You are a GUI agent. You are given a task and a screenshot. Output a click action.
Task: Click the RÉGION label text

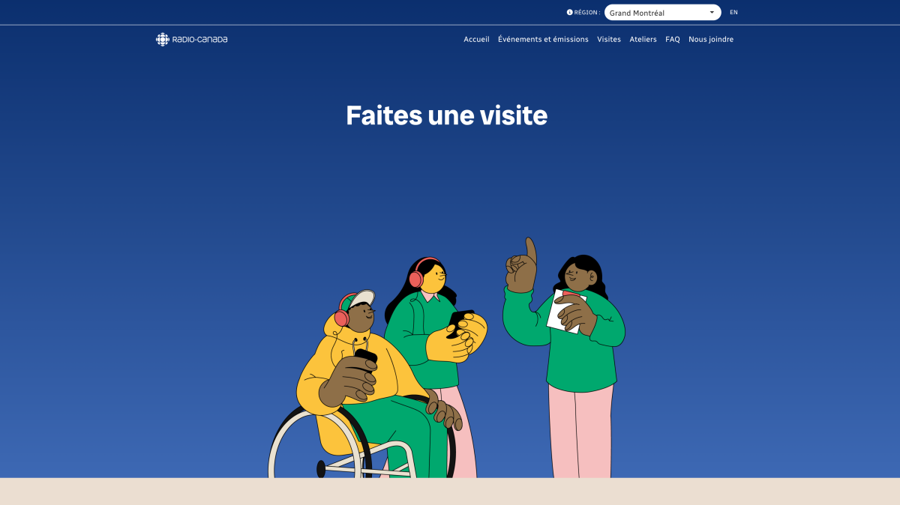(586, 13)
